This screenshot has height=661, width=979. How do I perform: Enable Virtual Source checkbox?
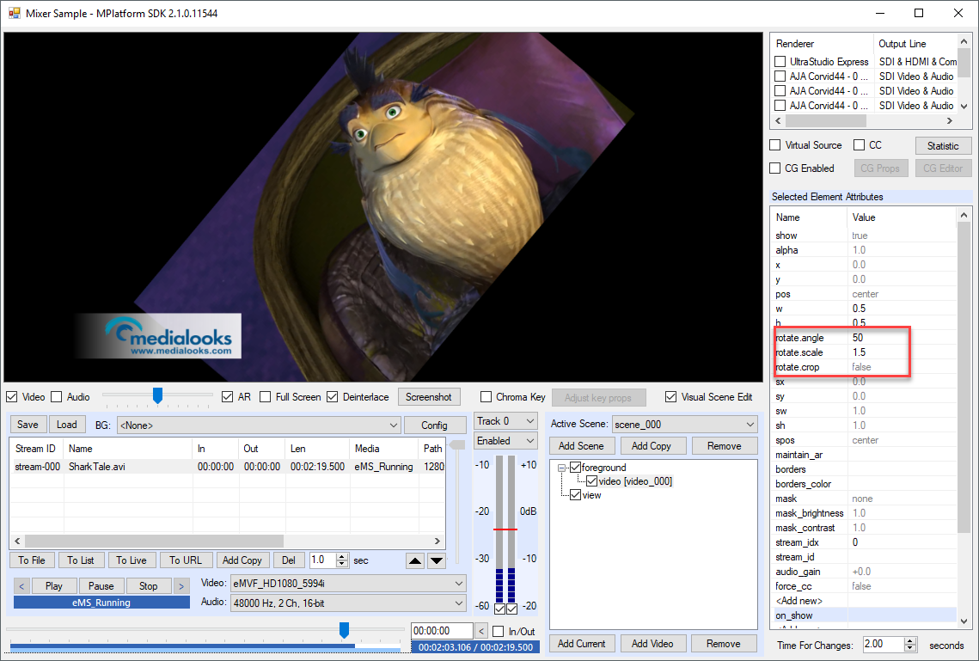[774, 144]
